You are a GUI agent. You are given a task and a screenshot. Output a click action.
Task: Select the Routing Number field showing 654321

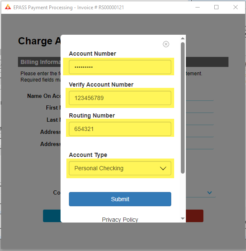[120, 129]
